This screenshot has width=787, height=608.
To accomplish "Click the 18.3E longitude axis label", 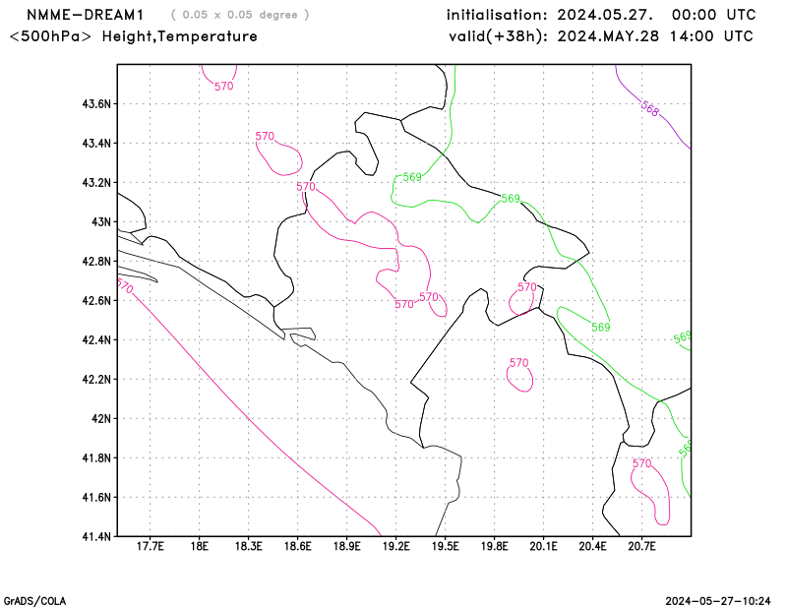I will pyautogui.click(x=249, y=546).
